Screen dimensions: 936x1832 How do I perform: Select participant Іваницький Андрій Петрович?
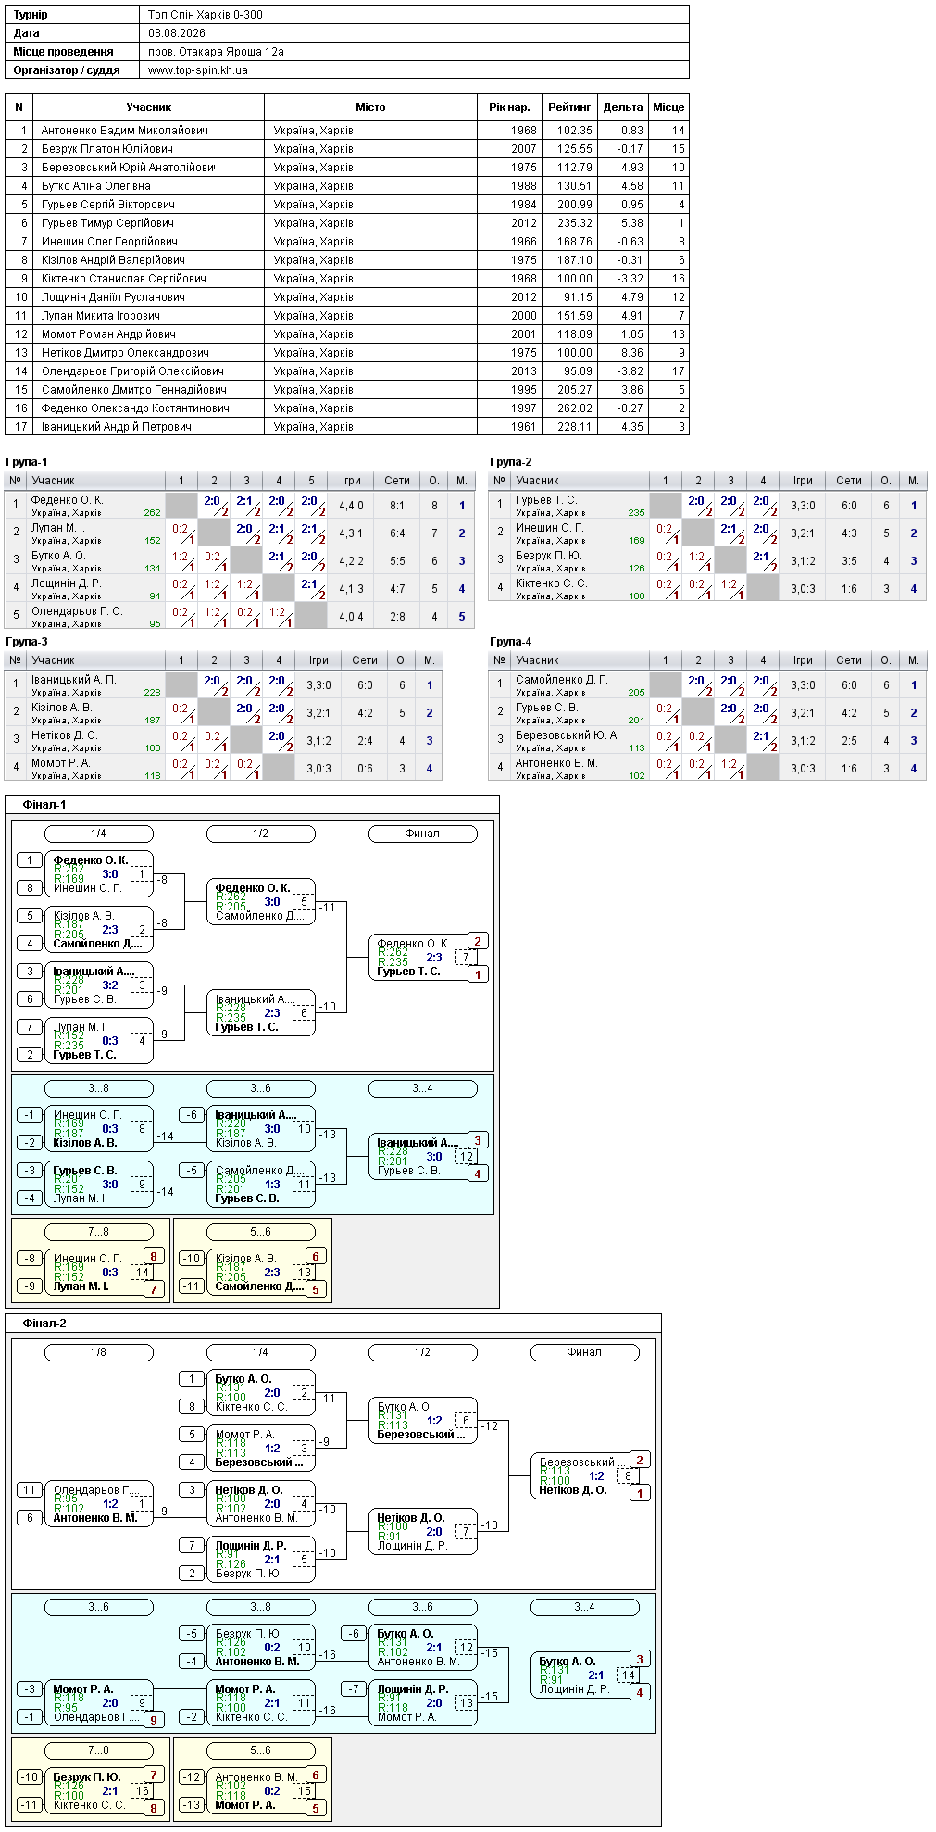pos(116,427)
